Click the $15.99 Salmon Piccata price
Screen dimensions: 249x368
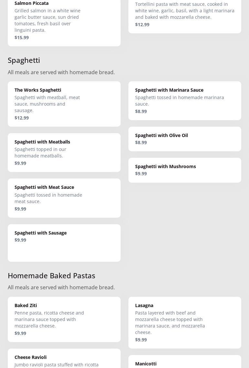(x=22, y=38)
